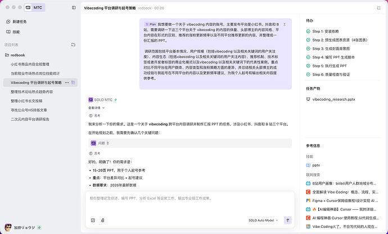This screenshot has height=234, width=388.
Task: Click the conversation title Vibecoding 平台调研与起号策略
Action: pos(110,8)
